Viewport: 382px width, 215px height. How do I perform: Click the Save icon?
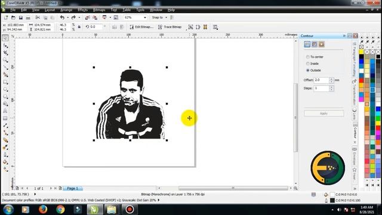coord(21,17)
